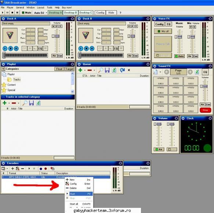Choose Config in encoder context menu
The width and height of the screenshot is (214, 213).
click(79, 184)
